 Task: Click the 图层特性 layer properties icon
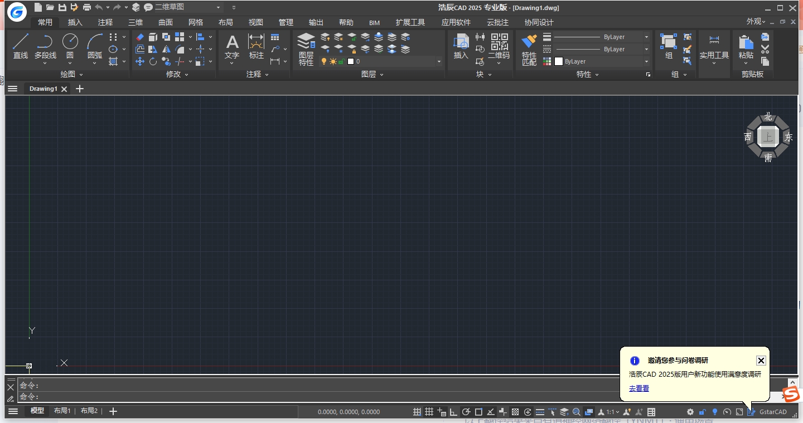306,42
